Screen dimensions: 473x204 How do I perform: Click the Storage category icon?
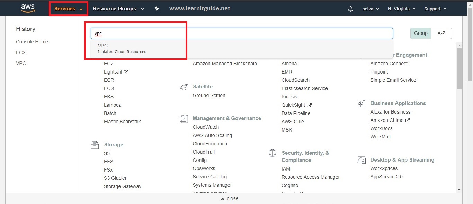coord(95,145)
